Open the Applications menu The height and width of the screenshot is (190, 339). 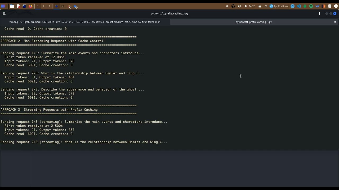point(279,6)
